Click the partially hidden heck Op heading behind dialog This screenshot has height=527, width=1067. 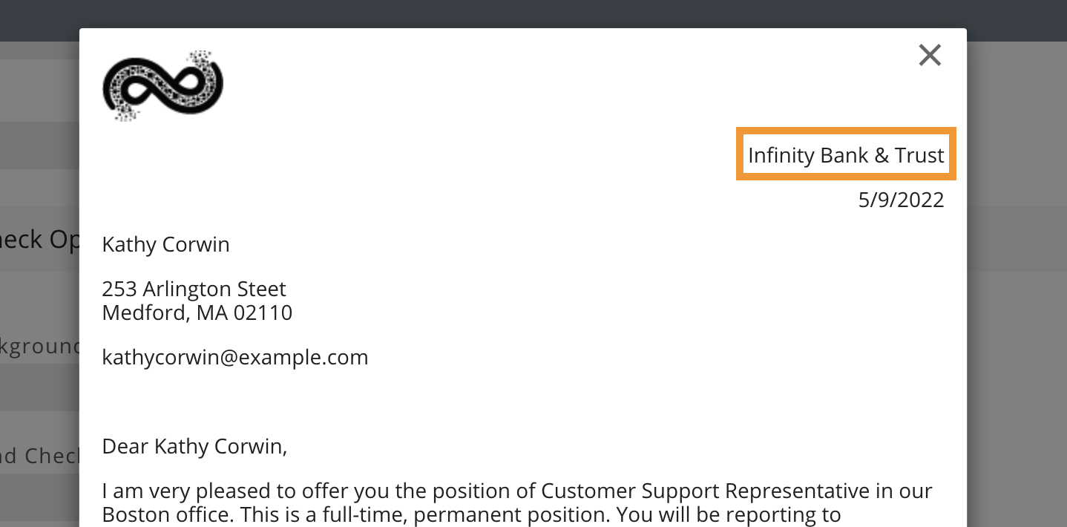[x=39, y=239]
